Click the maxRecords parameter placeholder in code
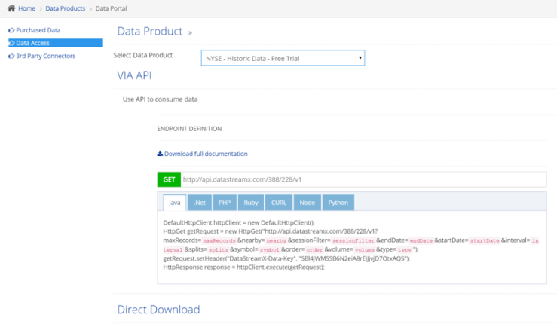Viewport: 557px width, 327px height. [x=219, y=240]
